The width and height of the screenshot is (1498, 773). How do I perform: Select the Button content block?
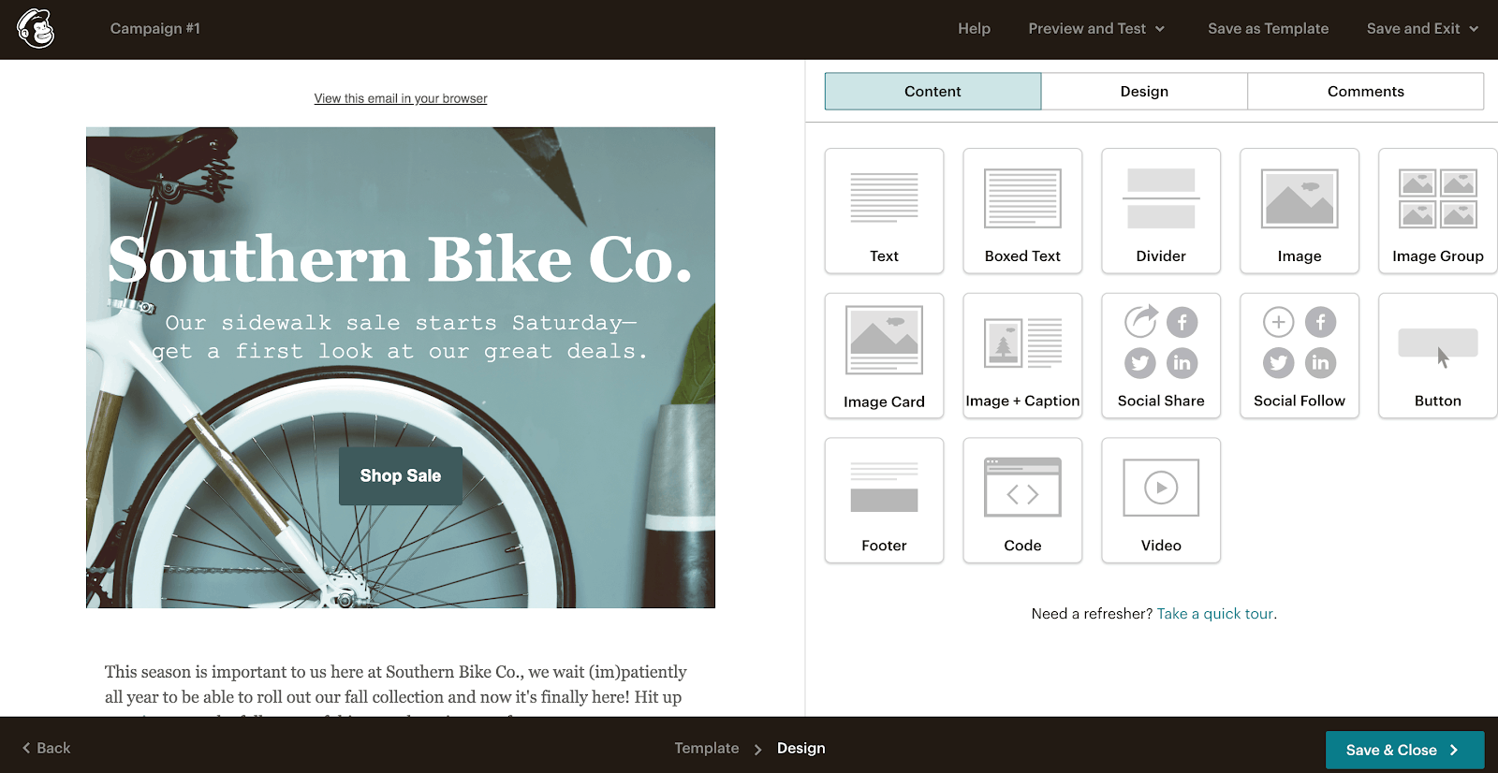1438,356
